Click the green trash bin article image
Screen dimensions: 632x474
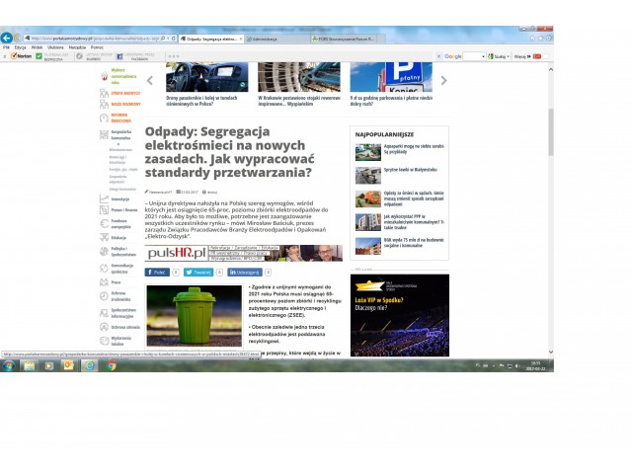click(194, 316)
